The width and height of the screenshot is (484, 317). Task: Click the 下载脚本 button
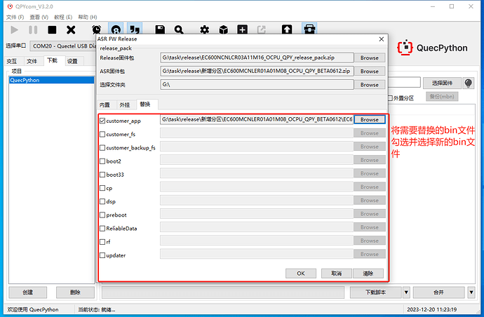click(x=376, y=292)
